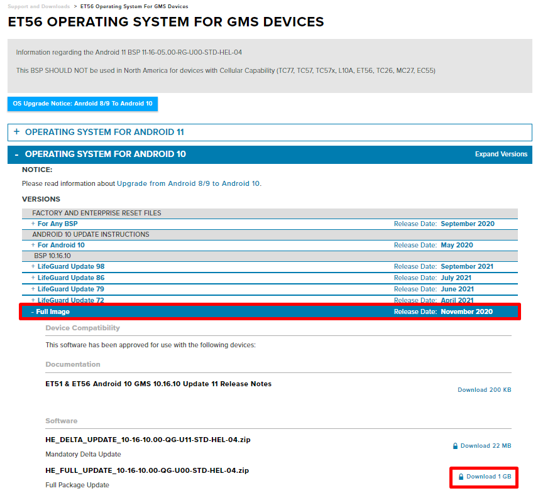Expand LifeGuard Update 98 row
The width and height of the screenshot is (538, 498).
point(270,267)
